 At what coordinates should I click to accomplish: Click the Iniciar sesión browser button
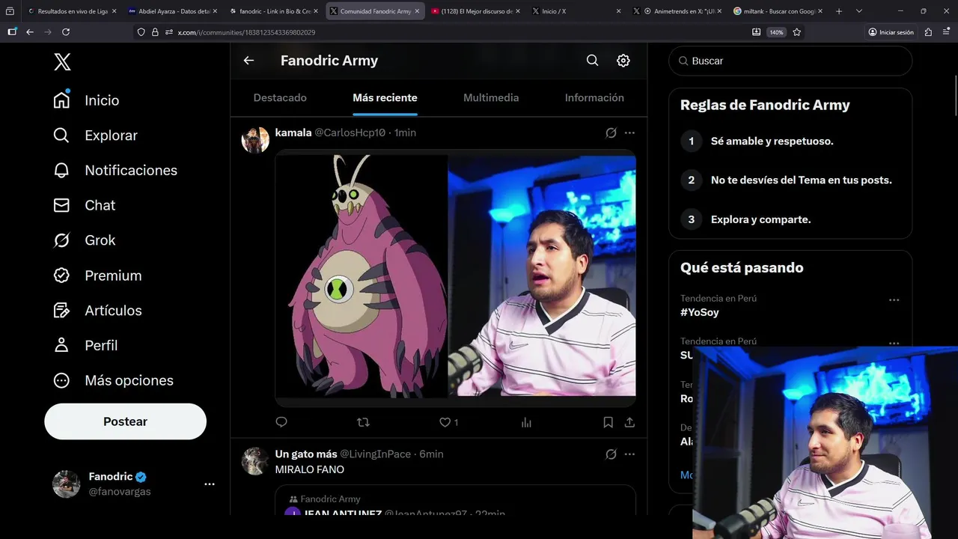pos(891,32)
